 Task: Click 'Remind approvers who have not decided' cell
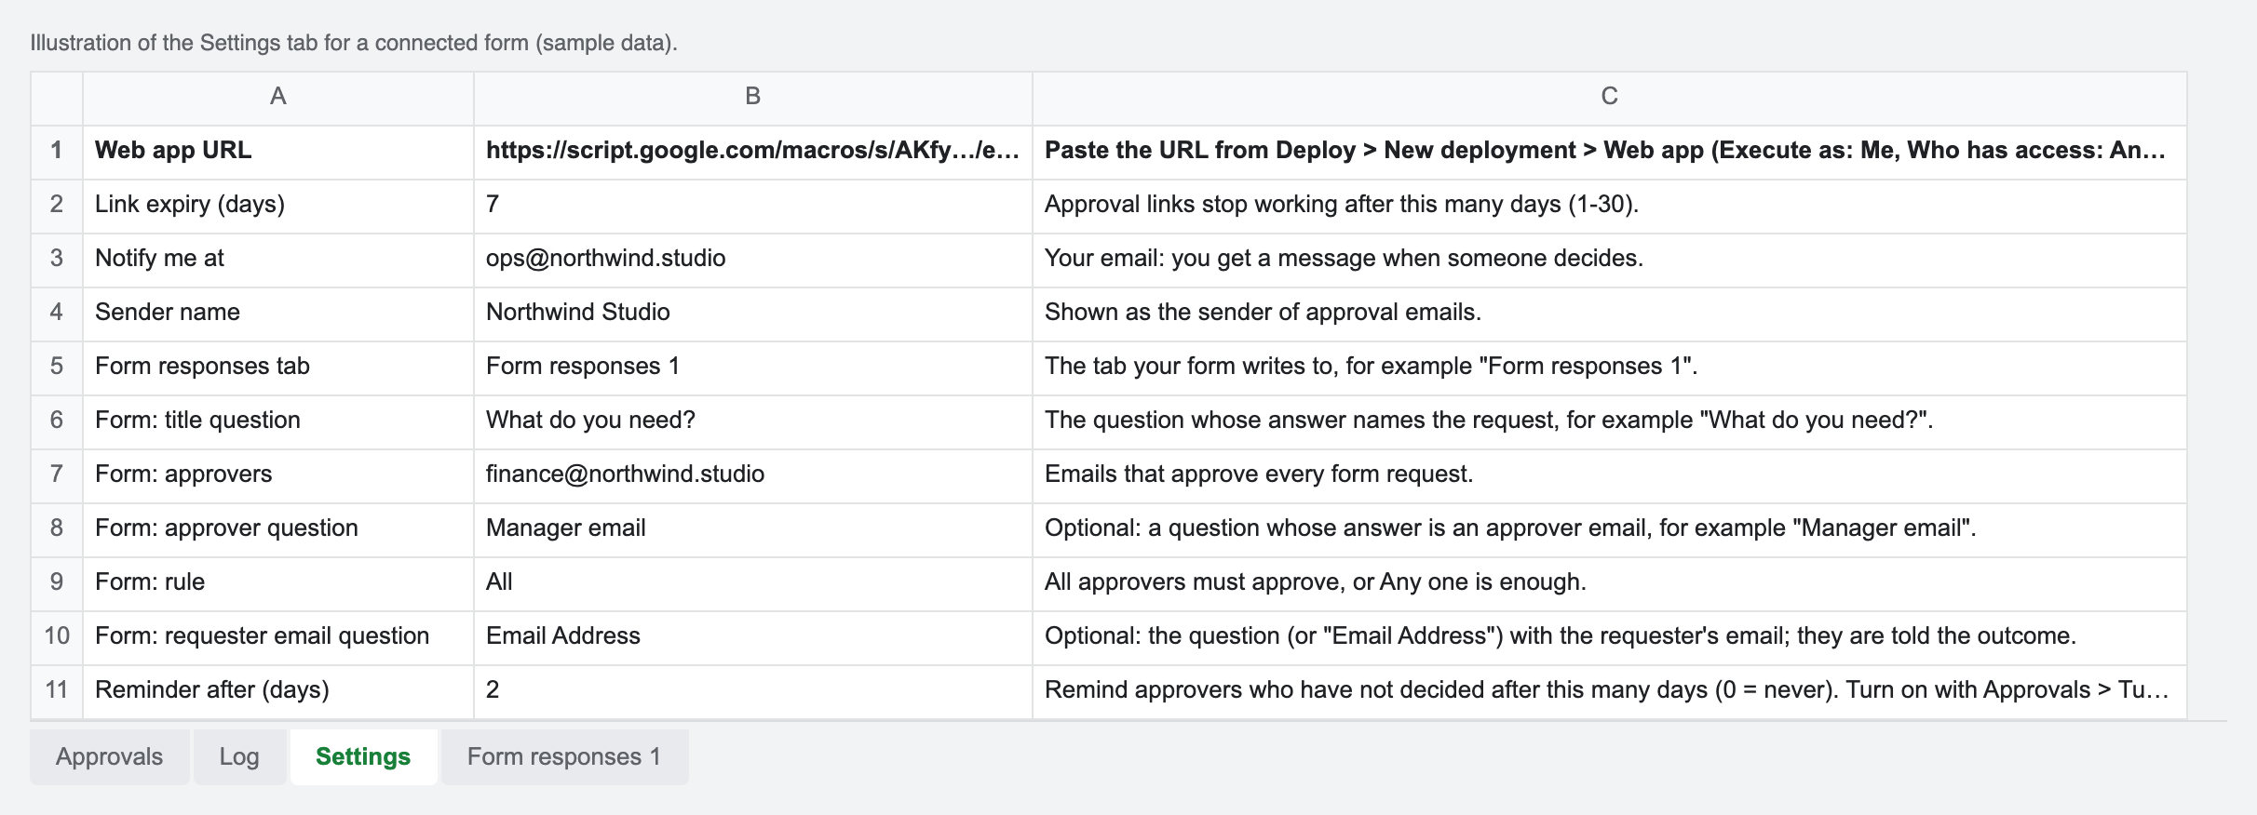(x=1610, y=691)
